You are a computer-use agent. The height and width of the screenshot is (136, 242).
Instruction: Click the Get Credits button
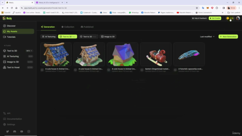tap(215, 18)
